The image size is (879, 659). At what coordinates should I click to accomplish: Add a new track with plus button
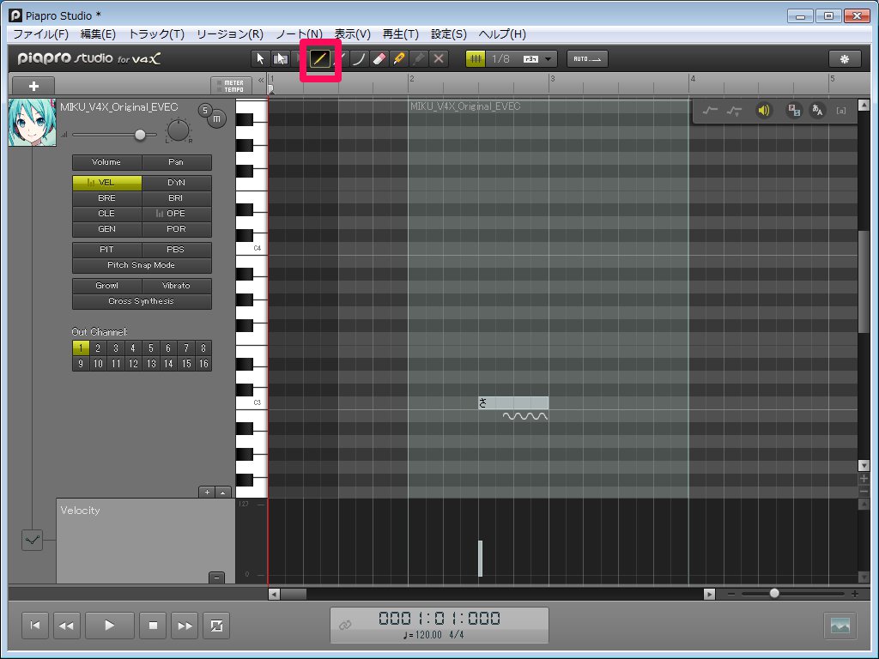(x=33, y=86)
